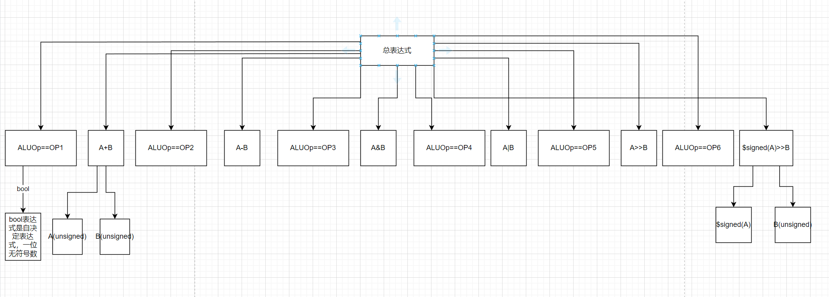Select the A&B node
Screen dimensions: 829x297
tap(378, 148)
